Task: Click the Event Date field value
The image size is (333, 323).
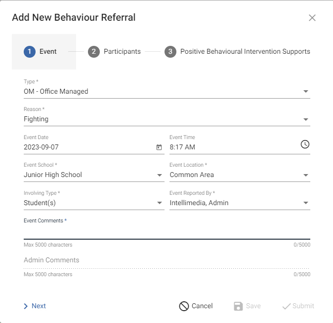Action: 74,147
